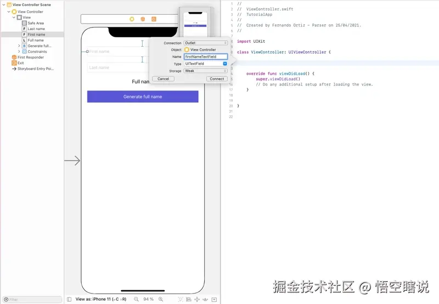
Task: Open Resolve Auto Layout Issues tool
Action: click(x=205, y=300)
